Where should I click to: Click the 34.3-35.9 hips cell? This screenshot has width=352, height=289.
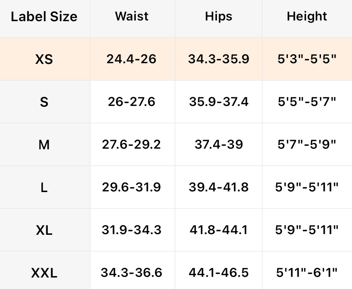(219, 59)
